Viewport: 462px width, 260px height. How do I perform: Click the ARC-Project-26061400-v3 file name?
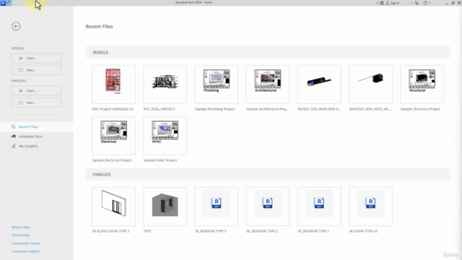point(113,109)
